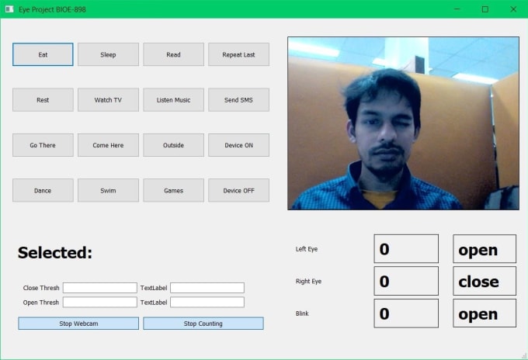528x360 pixels.
Task: Click the Left Eye counter box
Action: click(406, 248)
